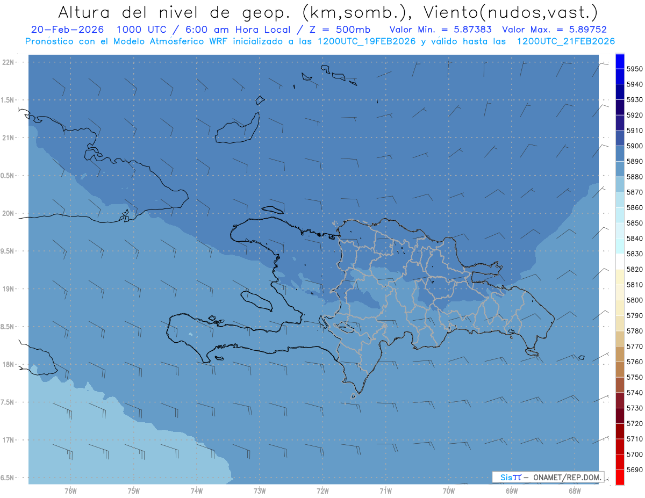This screenshot has width=645, height=498.
Task: Click the '17N' latitude label
Action: coord(9,440)
